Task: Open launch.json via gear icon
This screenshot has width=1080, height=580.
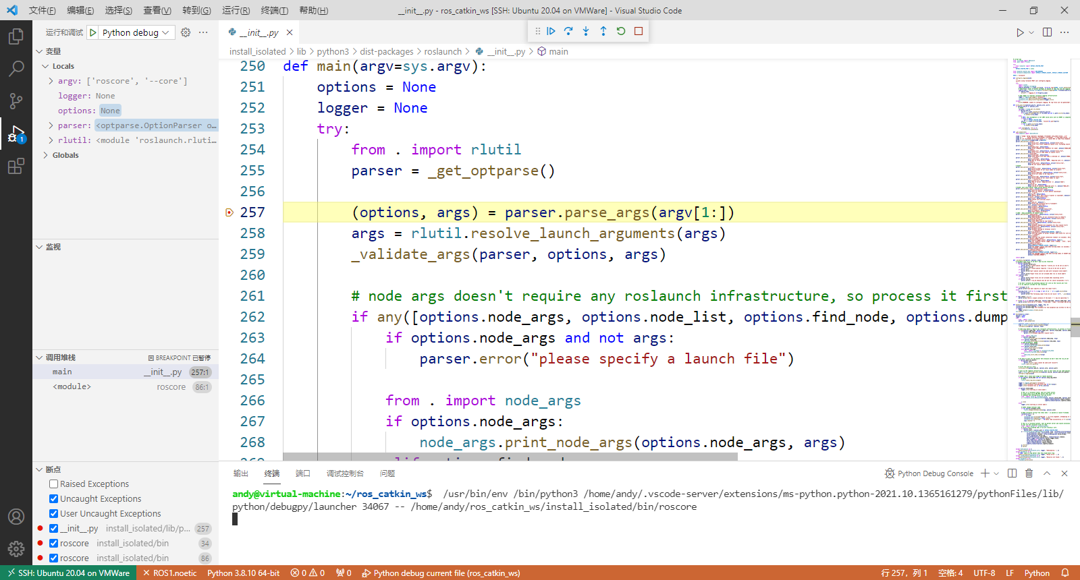Action: (x=186, y=32)
